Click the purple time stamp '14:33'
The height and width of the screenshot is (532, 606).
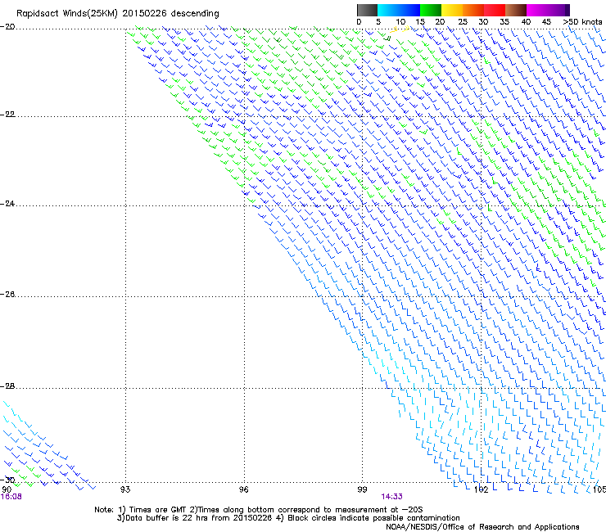tap(391, 497)
